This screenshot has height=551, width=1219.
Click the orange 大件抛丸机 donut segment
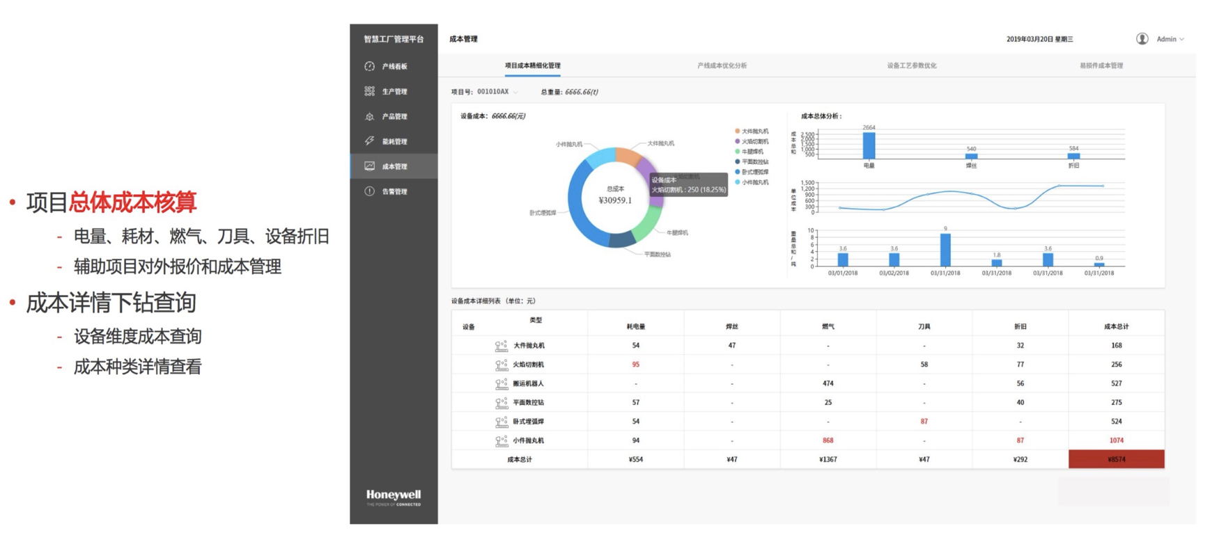point(629,156)
